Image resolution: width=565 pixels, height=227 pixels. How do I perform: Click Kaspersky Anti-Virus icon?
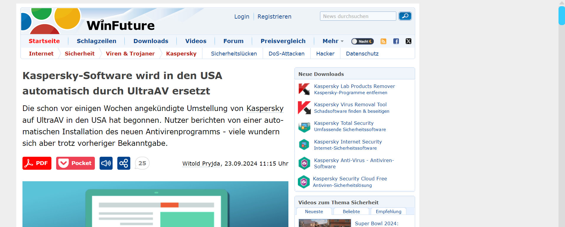point(304,163)
